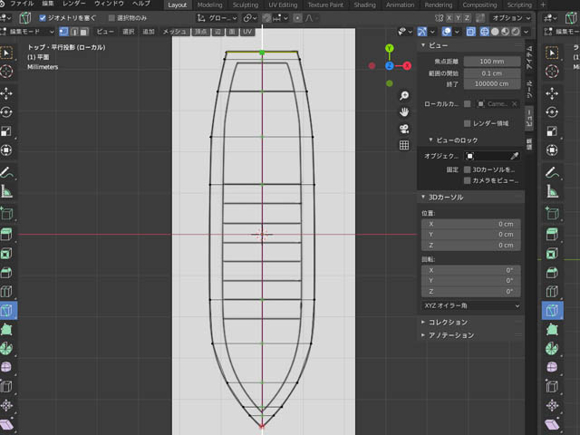Image resolution: width=580 pixels, height=435 pixels.
Task: Click the viewport zoom magnifier icon
Action: [x=404, y=95]
